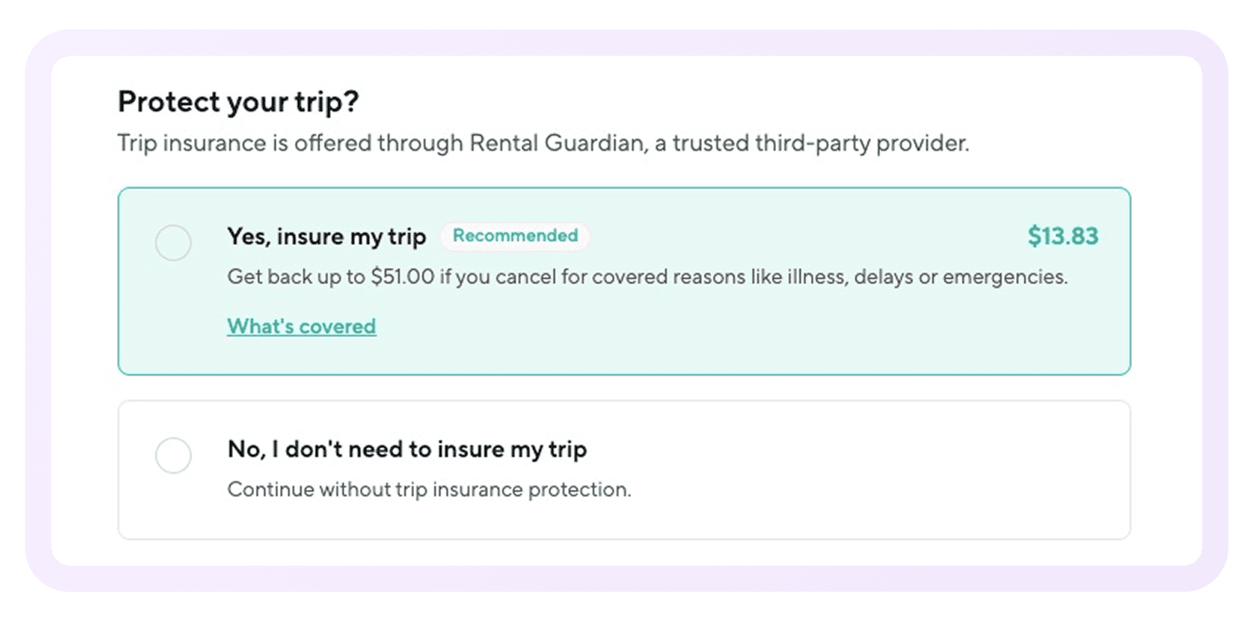The height and width of the screenshot is (620, 1255).
Task: Click 'Continue without trip insurance protection' text
Action: tap(428, 489)
